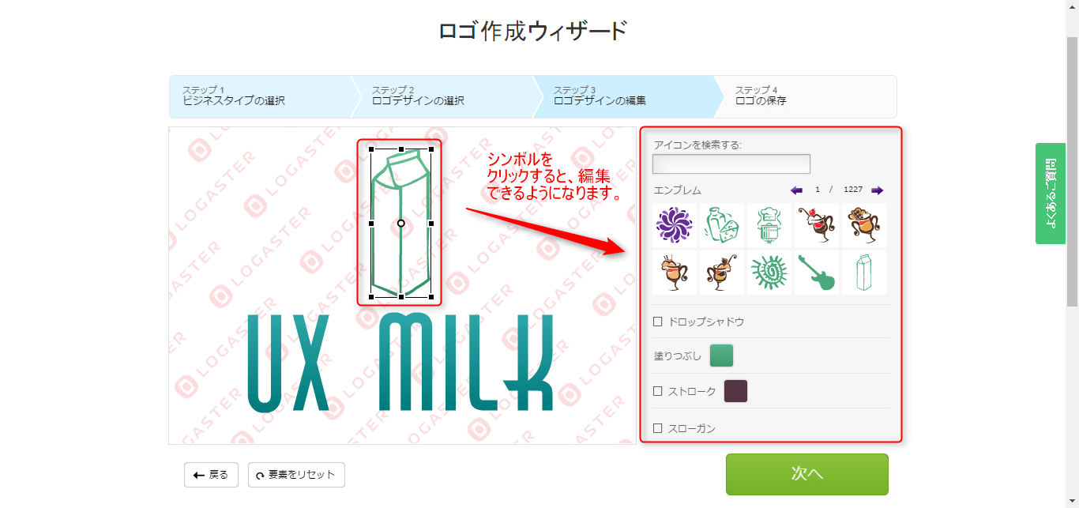Image resolution: width=1079 pixels, height=508 pixels.
Task: Open the よくあるご質問 side tab
Action: click(x=1051, y=194)
